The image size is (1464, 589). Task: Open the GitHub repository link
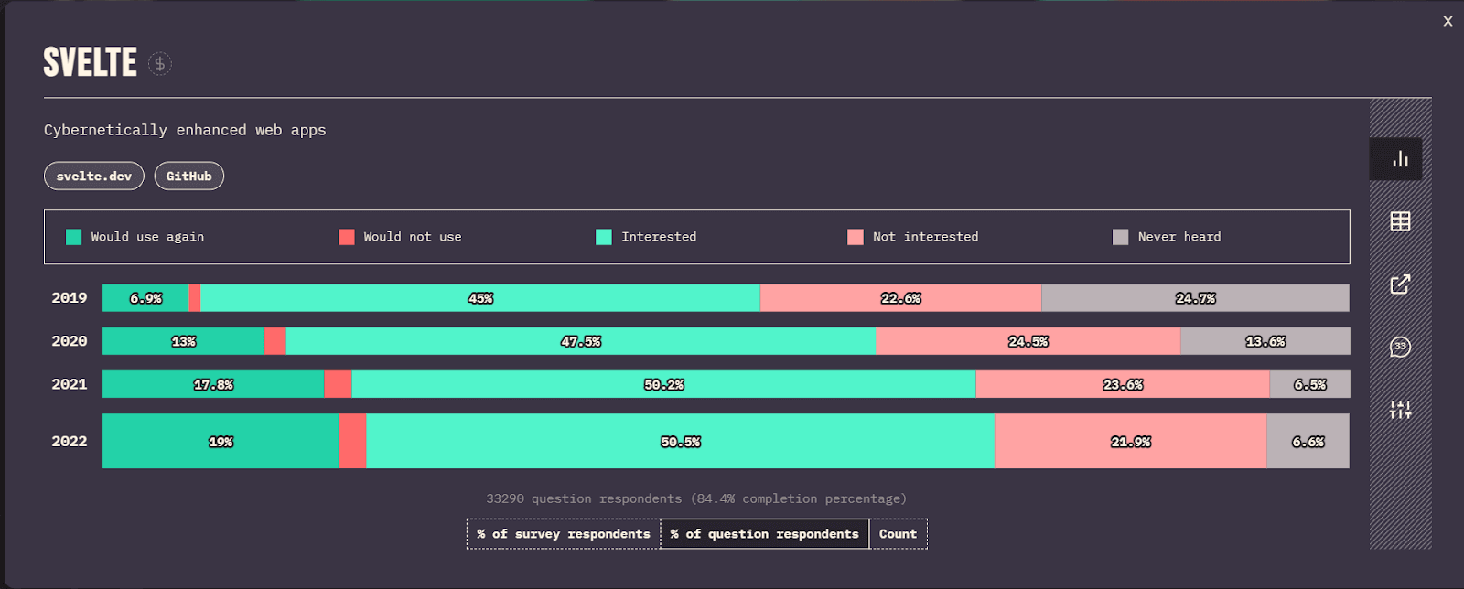pos(188,177)
